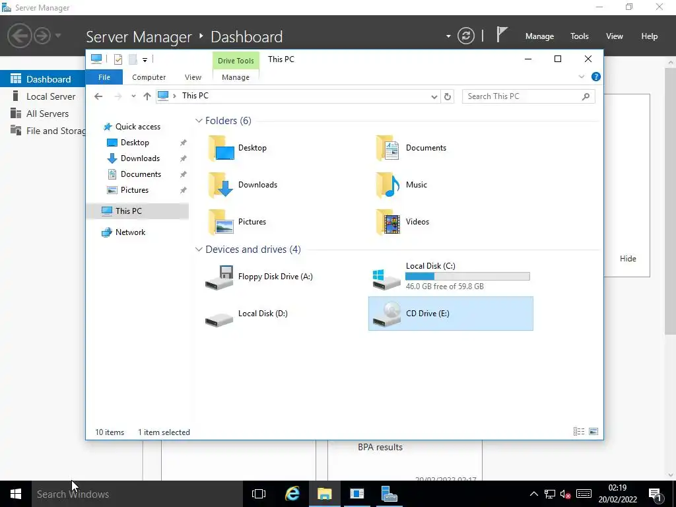Refresh the This PC address bar
The width and height of the screenshot is (676, 507).
point(448,96)
